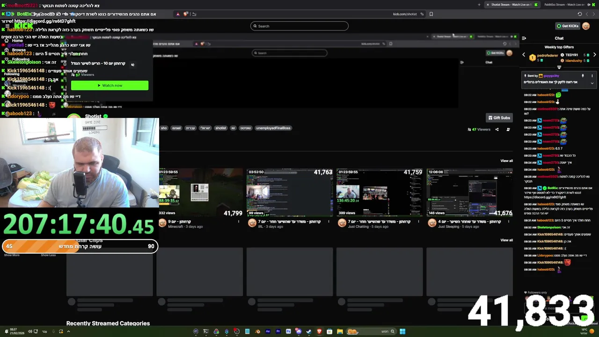Go to previous weekly top gifters
The height and width of the screenshot is (337, 599).
point(524,55)
